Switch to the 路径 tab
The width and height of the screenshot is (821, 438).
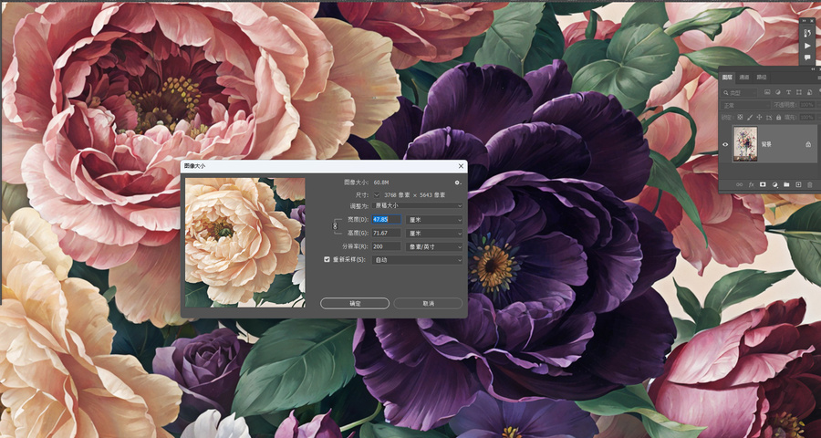pos(762,77)
